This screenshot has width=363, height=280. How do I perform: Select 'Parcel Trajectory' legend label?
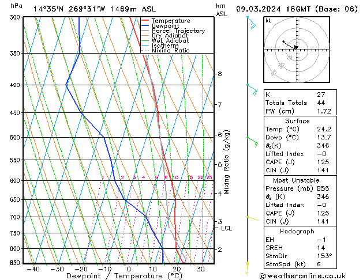(178, 31)
